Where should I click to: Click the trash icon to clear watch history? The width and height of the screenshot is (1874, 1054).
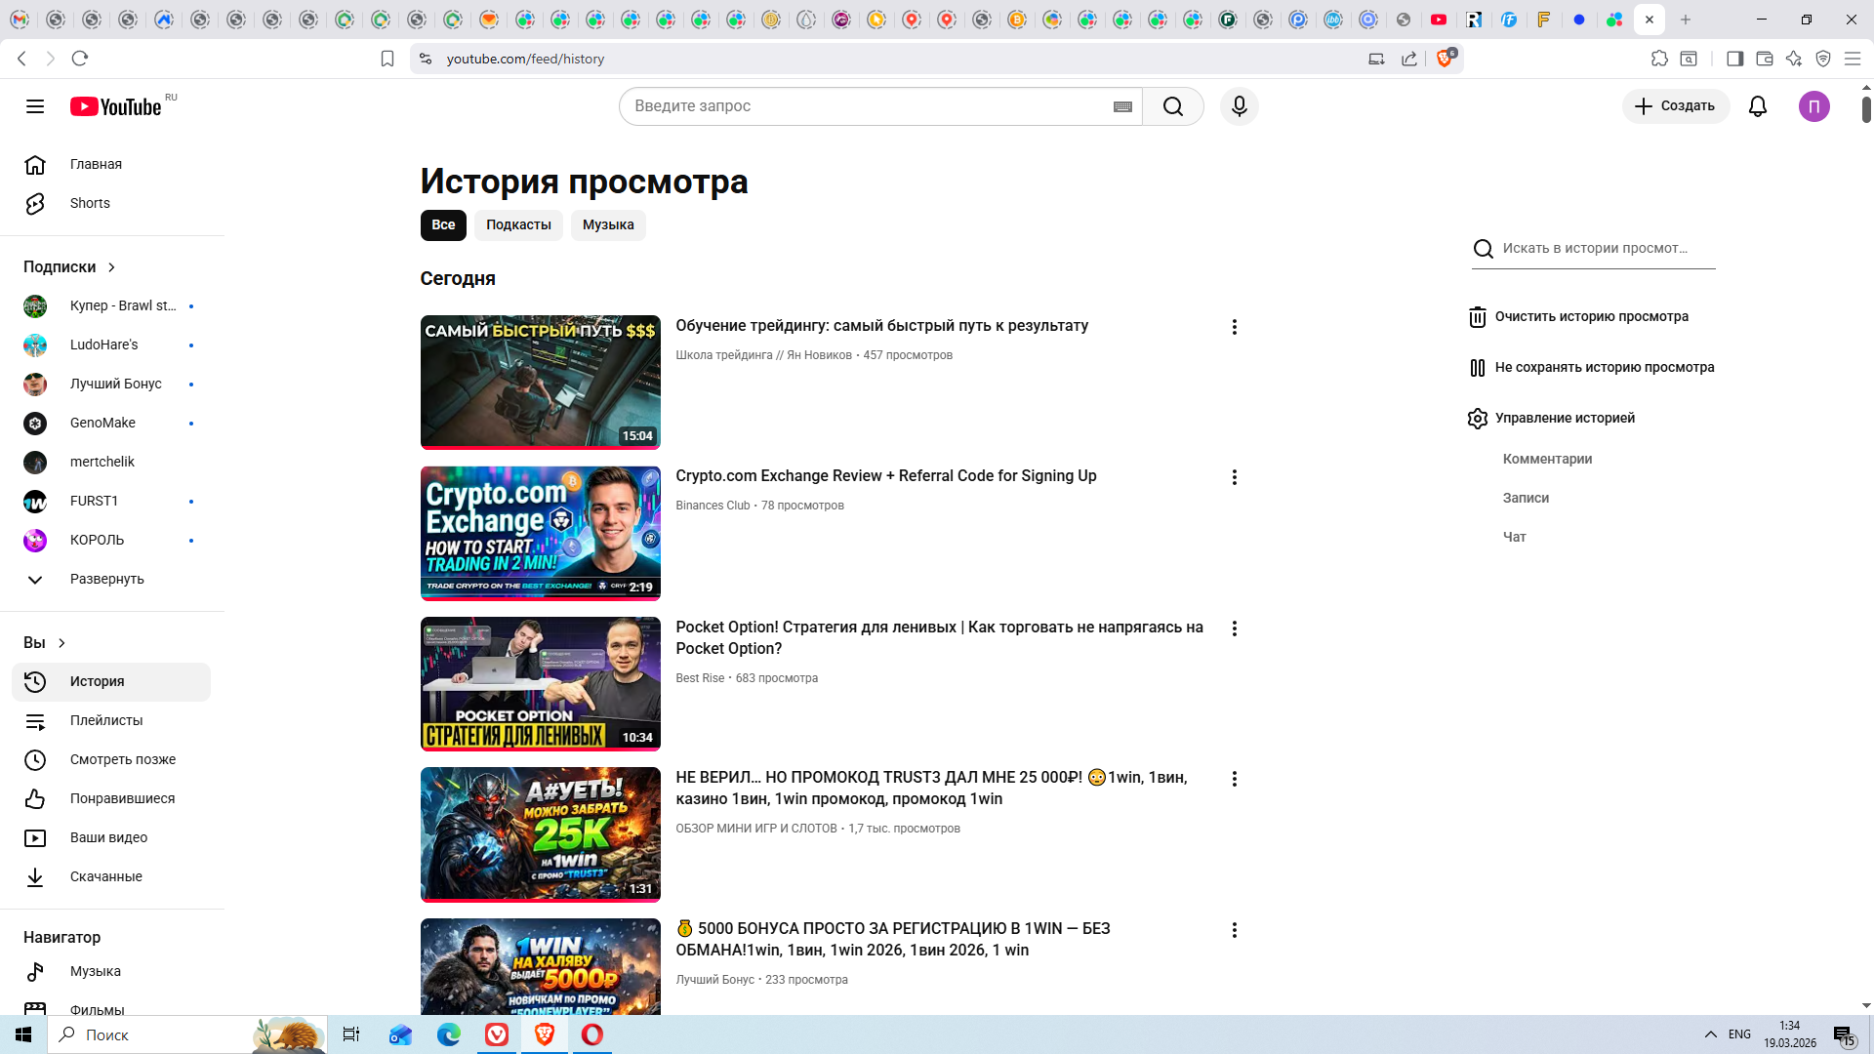[1477, 317]
